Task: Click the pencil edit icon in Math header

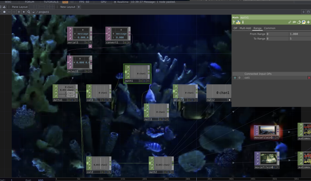Action: point(290,22)
